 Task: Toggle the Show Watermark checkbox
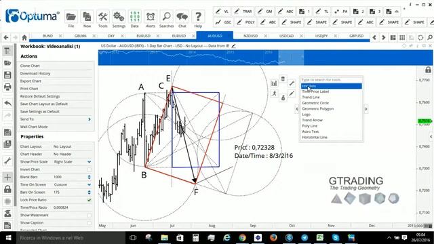89,216
